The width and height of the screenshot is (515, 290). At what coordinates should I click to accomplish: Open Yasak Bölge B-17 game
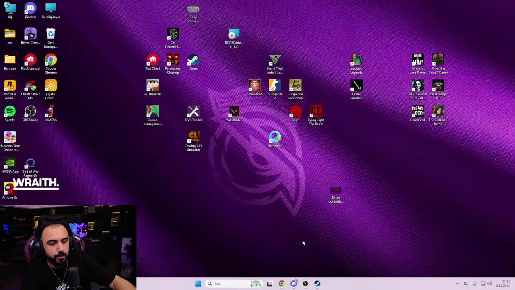tap(438, 90)
